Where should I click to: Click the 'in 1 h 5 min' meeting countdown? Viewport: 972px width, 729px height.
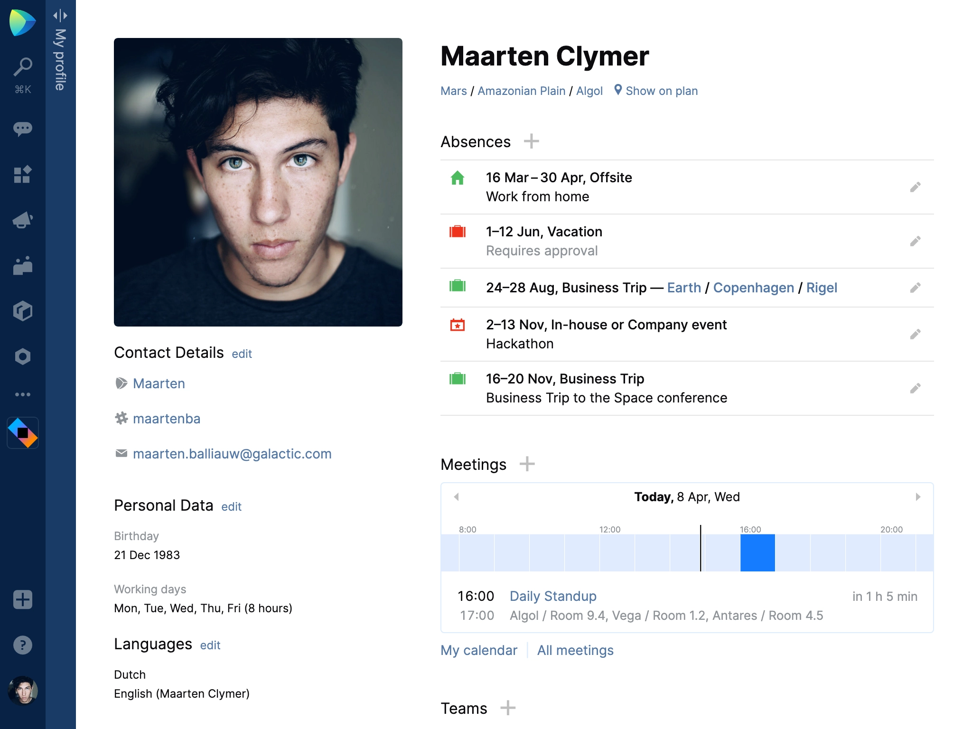click(885, 596)
